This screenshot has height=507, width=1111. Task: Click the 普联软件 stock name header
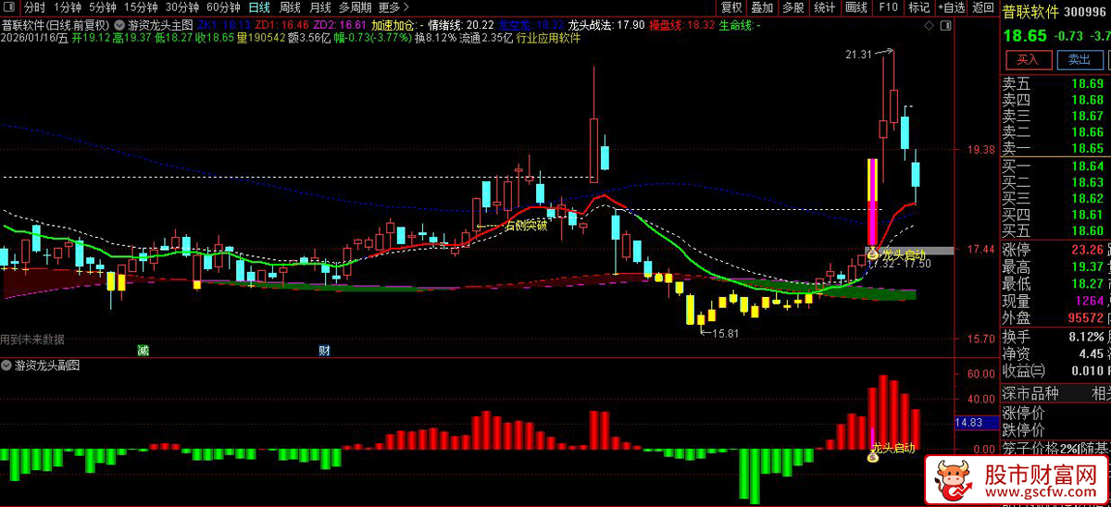click(1031, 13)
